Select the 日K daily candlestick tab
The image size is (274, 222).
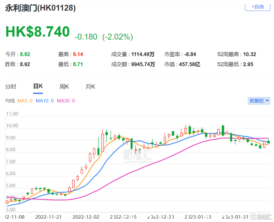38,86
